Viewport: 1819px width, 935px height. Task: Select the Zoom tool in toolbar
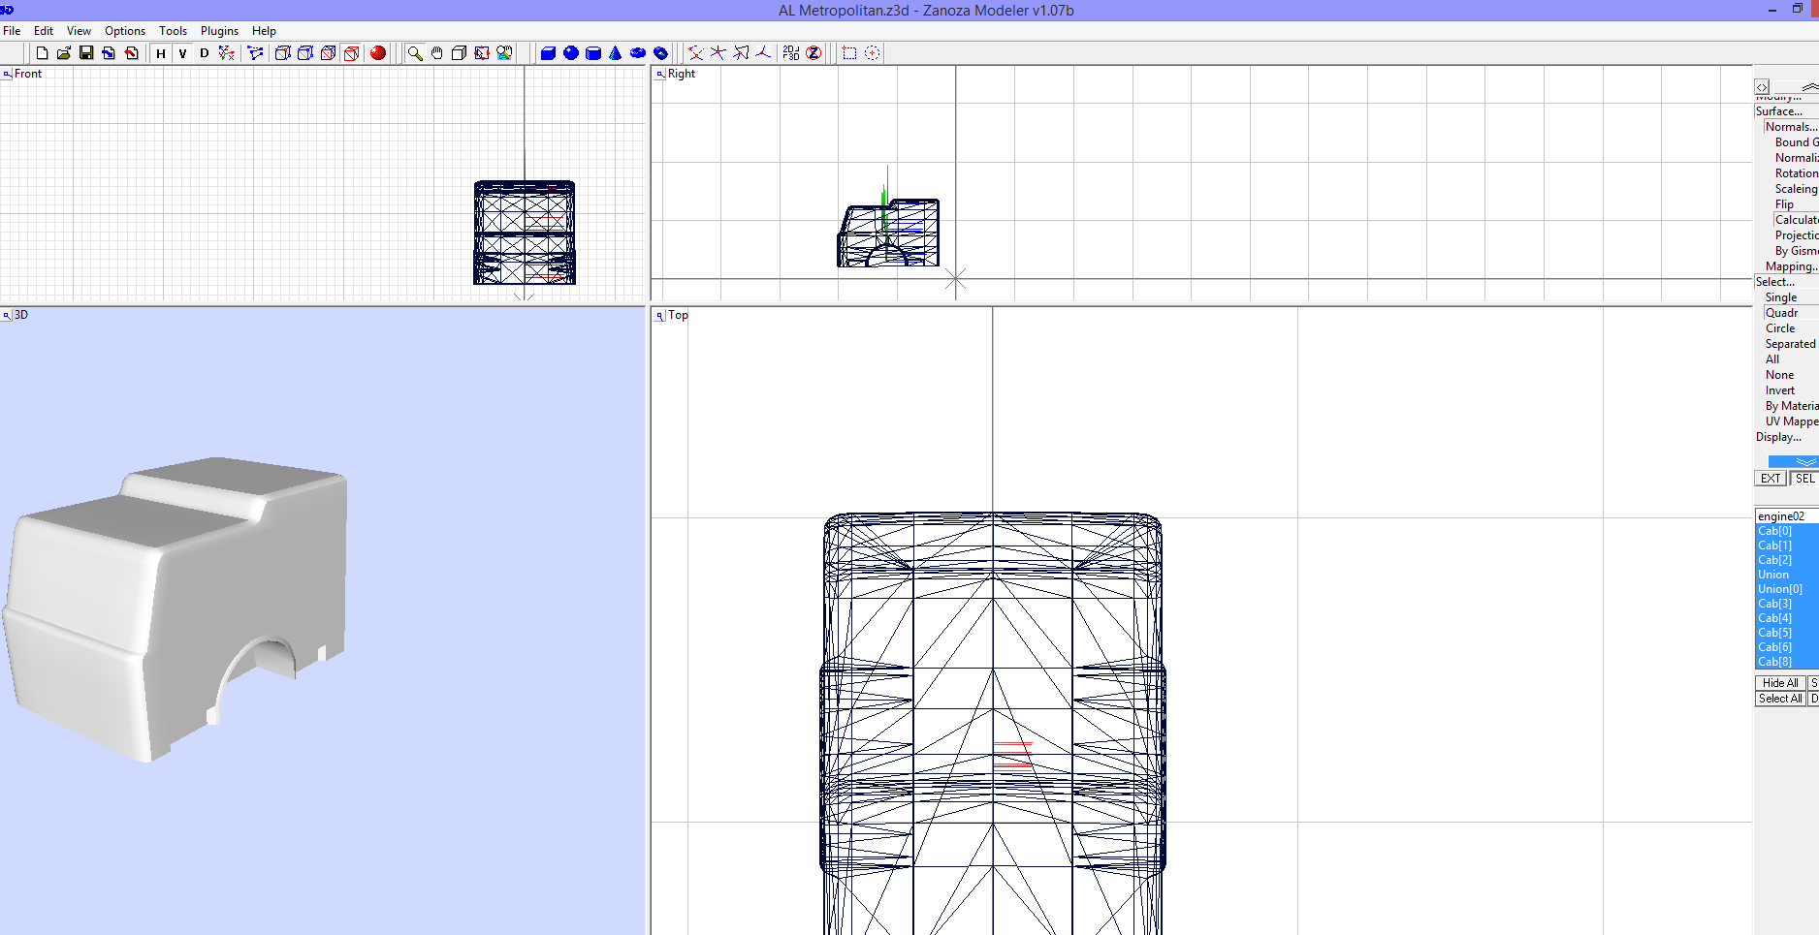pyautogui.click(x=416, y=53)
